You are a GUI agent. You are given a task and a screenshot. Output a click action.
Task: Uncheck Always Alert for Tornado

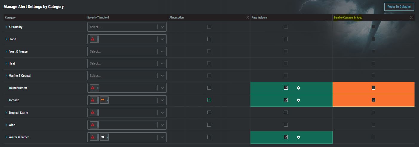pyautogui.click(x=209, y=100)
